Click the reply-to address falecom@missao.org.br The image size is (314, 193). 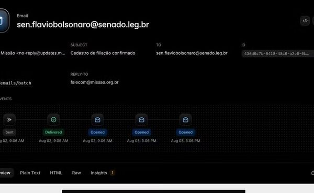pyautogui.click(x=94, y=82)
